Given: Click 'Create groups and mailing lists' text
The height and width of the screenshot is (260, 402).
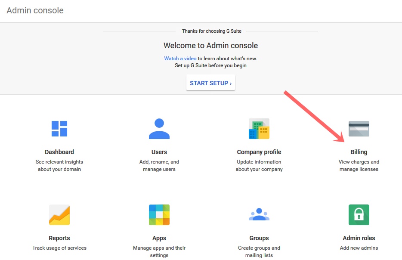Looking at the screenshot, I should (259, 251).
